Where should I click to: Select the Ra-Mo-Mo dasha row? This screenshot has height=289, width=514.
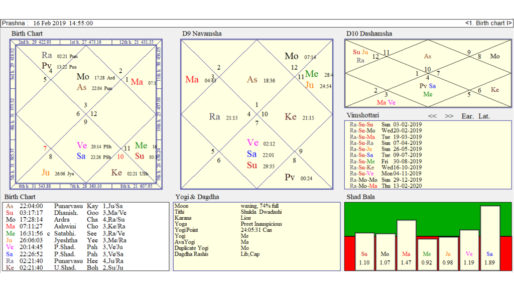pyautogui.click(x=385, y=180)
